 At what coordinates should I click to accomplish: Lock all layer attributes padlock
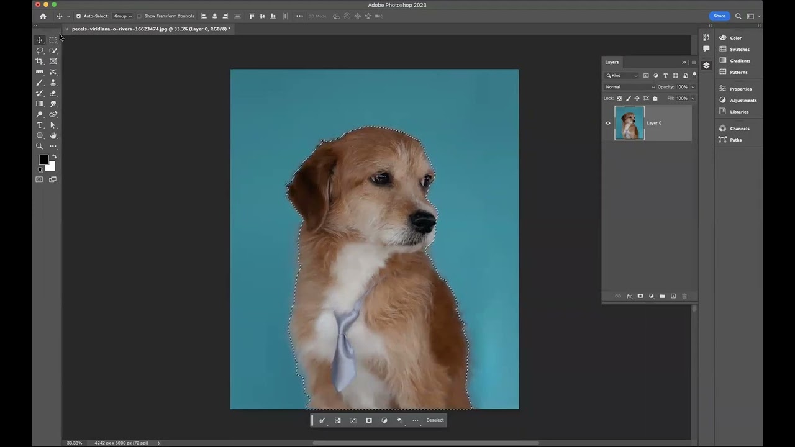pyautogui.click(x=655, y=98)
